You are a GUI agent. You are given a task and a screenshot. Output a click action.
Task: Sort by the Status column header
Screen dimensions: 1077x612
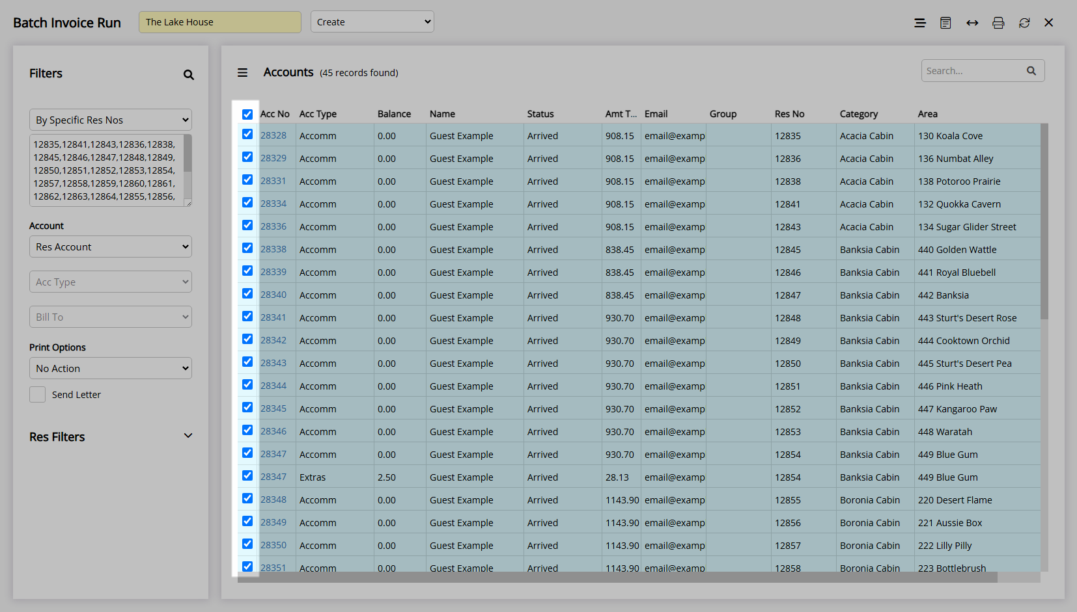pos(540,114)
